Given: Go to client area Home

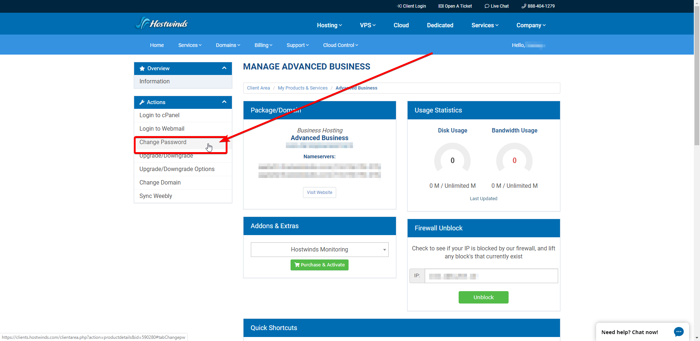Looking at the screenshot, I should [157, 45].
